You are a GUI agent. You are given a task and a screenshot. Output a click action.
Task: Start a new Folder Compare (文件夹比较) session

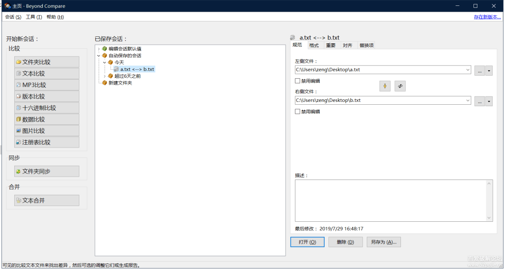47,62
